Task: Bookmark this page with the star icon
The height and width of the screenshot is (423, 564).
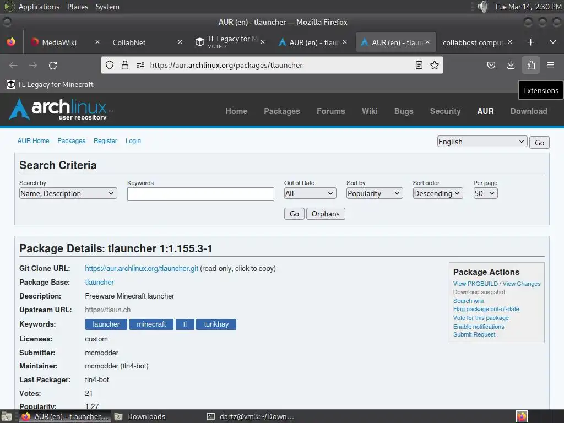Action: (x=435, y=65)
